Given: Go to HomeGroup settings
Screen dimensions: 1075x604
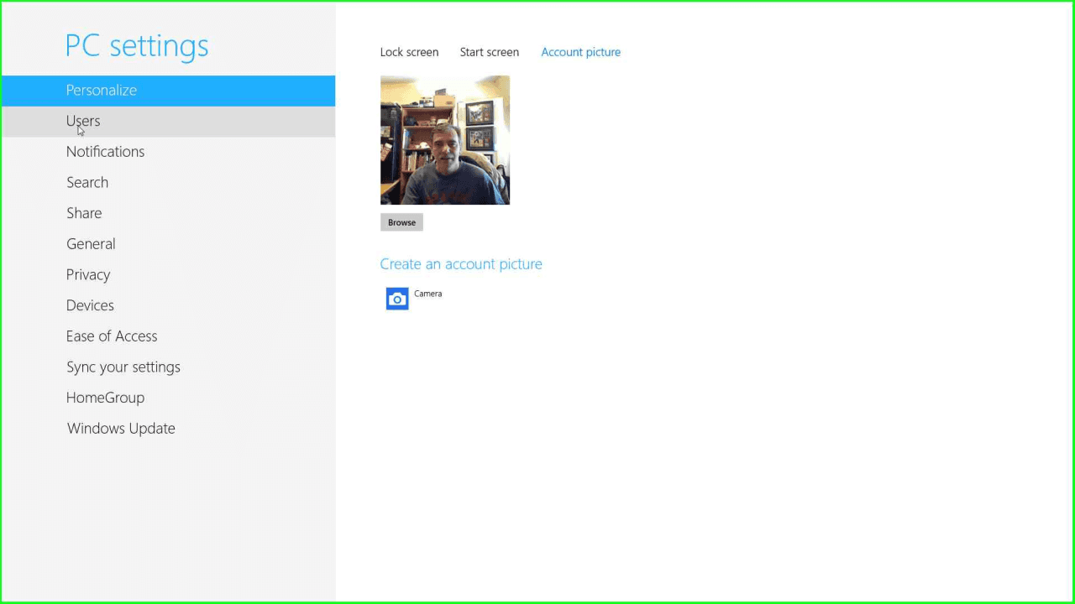Looking at the screenshot, I should [105, 398].
